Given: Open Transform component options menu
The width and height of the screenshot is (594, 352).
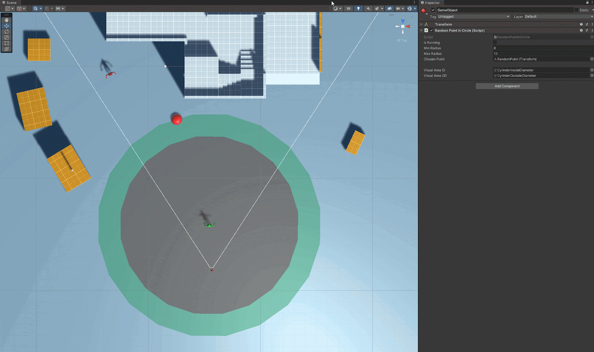Looking at the screenshot, I should (x=592, y=24).
